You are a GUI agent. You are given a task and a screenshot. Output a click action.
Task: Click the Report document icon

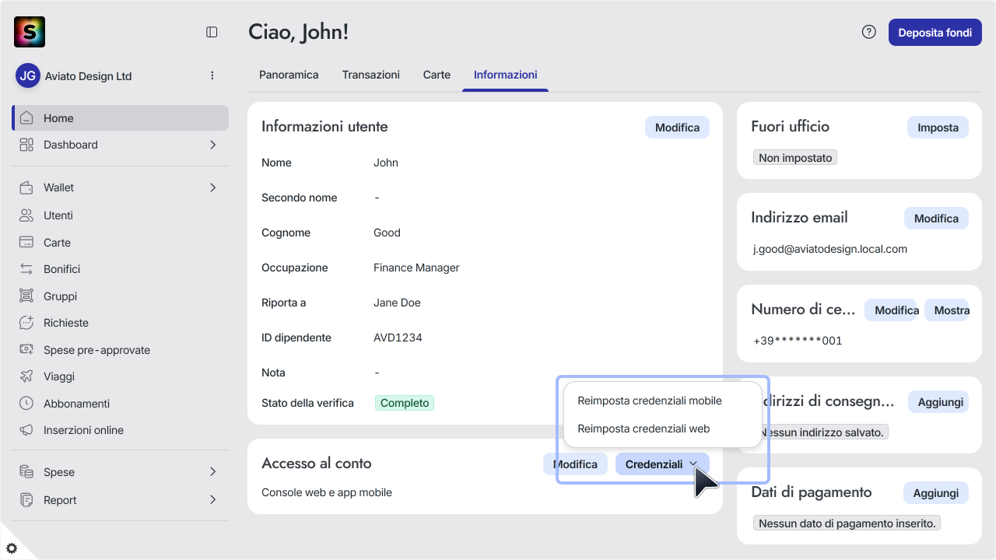pyautogui.click(x=27, y=500)
